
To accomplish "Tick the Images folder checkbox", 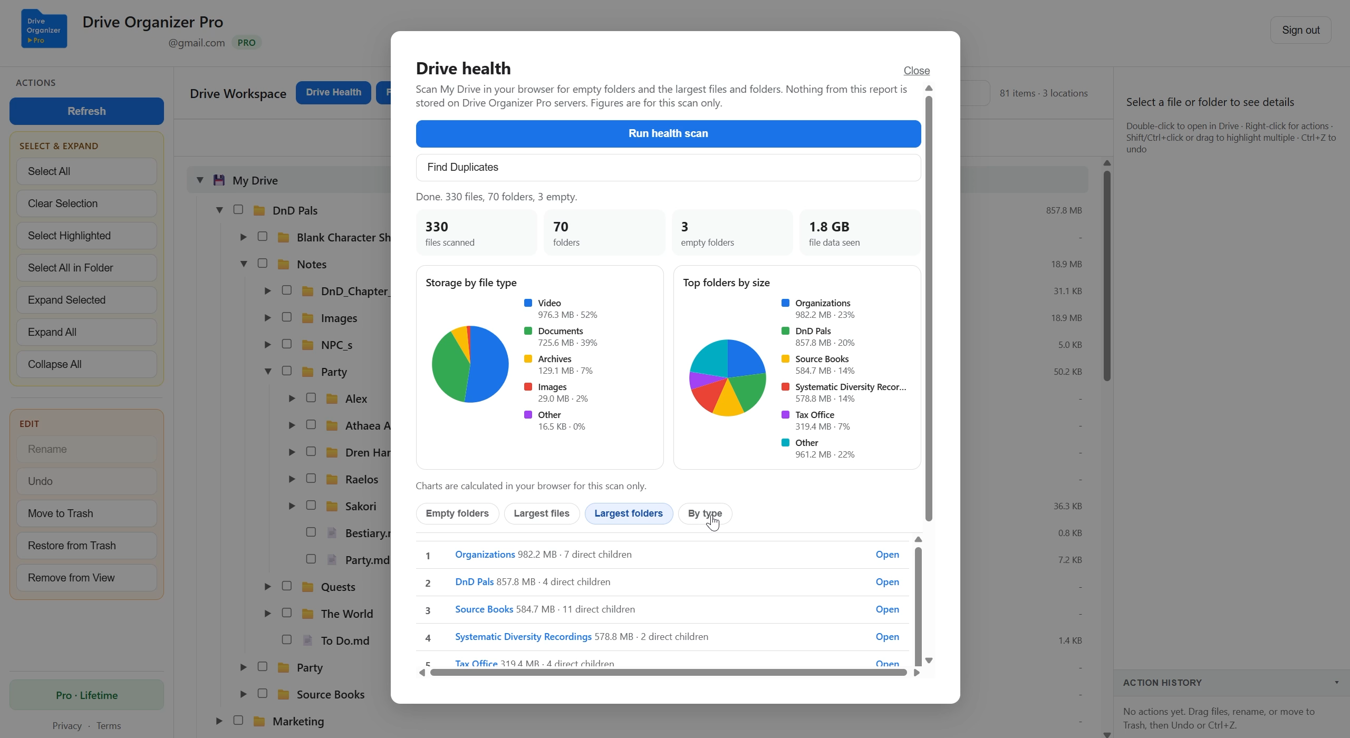I will pyautogui.click(x=287, y=317).
